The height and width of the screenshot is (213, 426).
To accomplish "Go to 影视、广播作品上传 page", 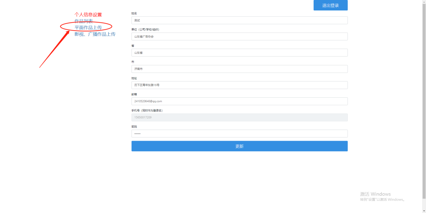I will pyautogui.click(x=95, y=34).
